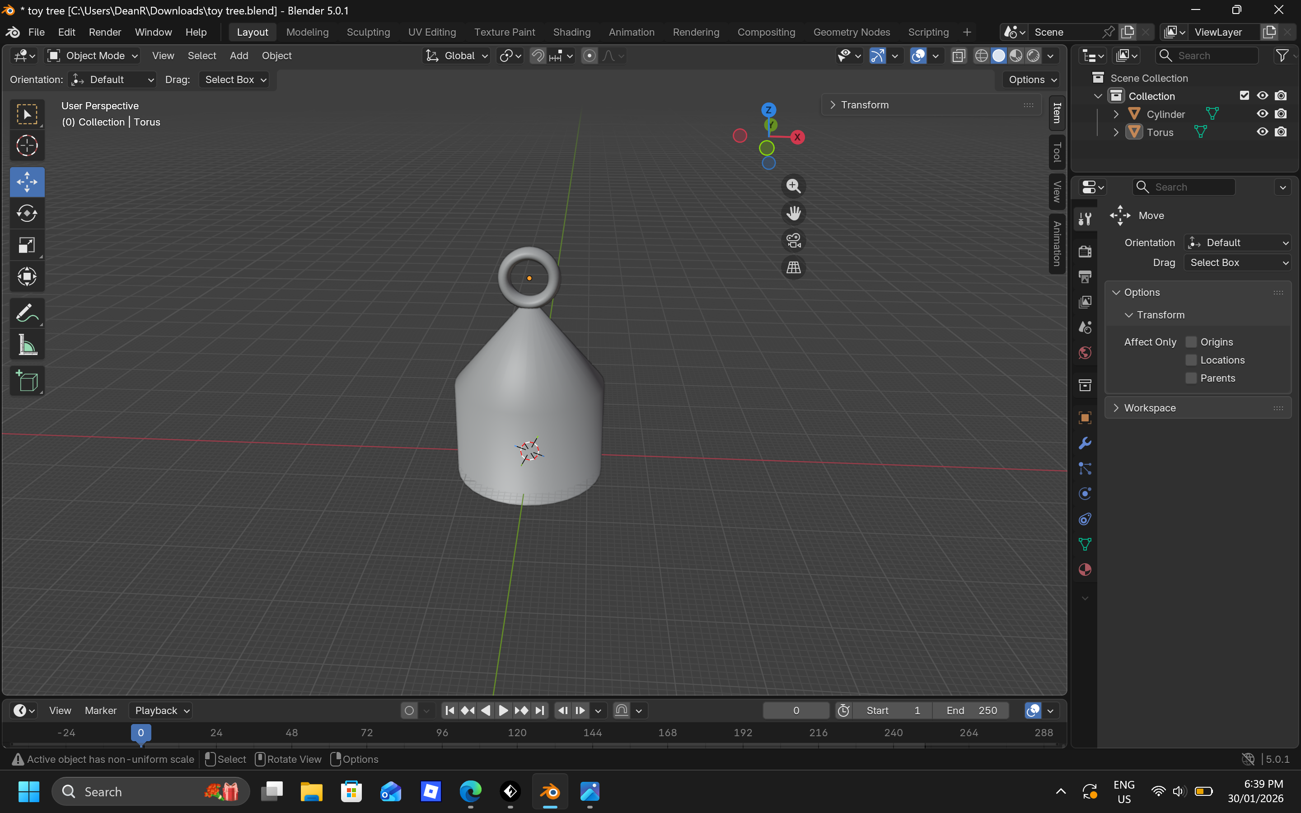The width and height of the screenshot is (1301, 813).
Task: Enable Affect Only Origins checkbox
Action: [x=1191, y=342]
